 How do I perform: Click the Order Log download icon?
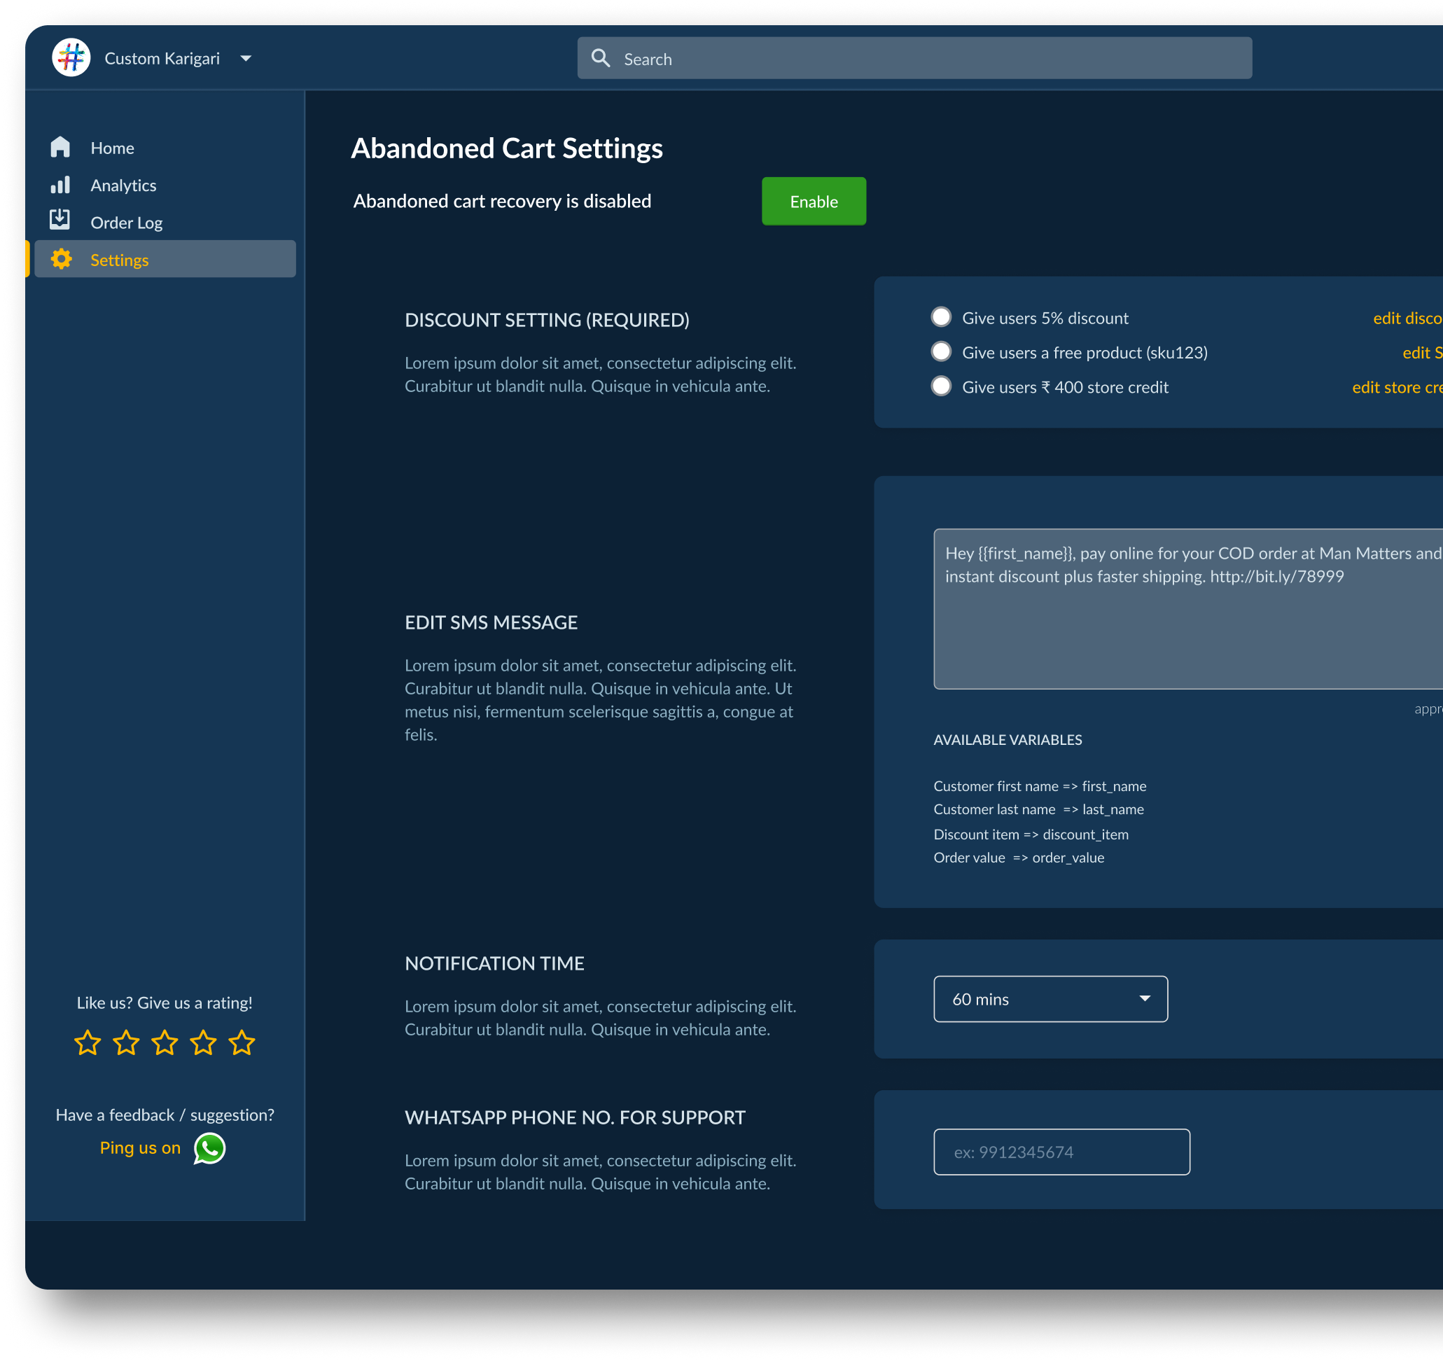(60, 220)
